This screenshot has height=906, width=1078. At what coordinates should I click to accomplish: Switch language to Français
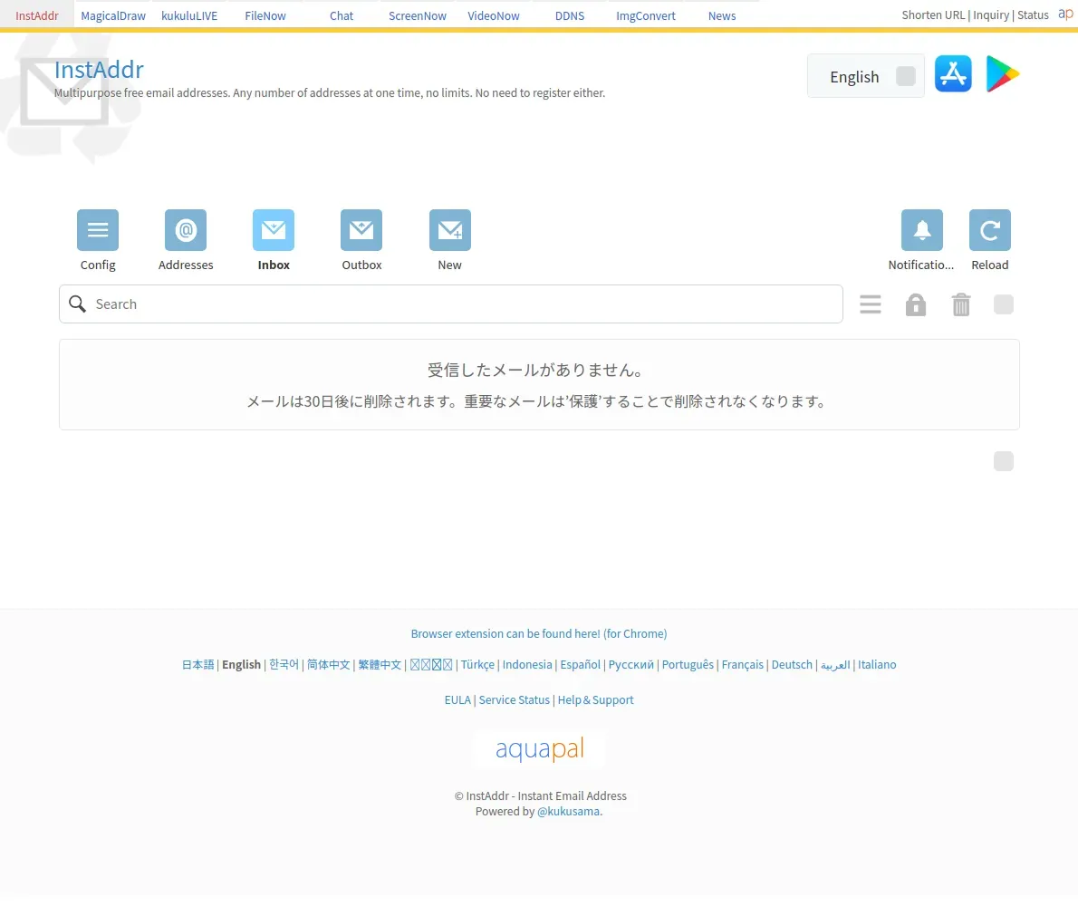(743, 665)
